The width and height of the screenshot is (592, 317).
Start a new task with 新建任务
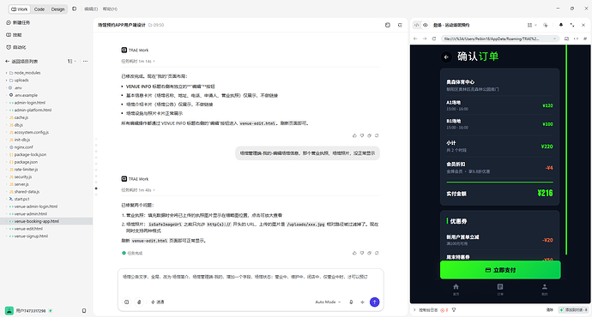(18, 22)
